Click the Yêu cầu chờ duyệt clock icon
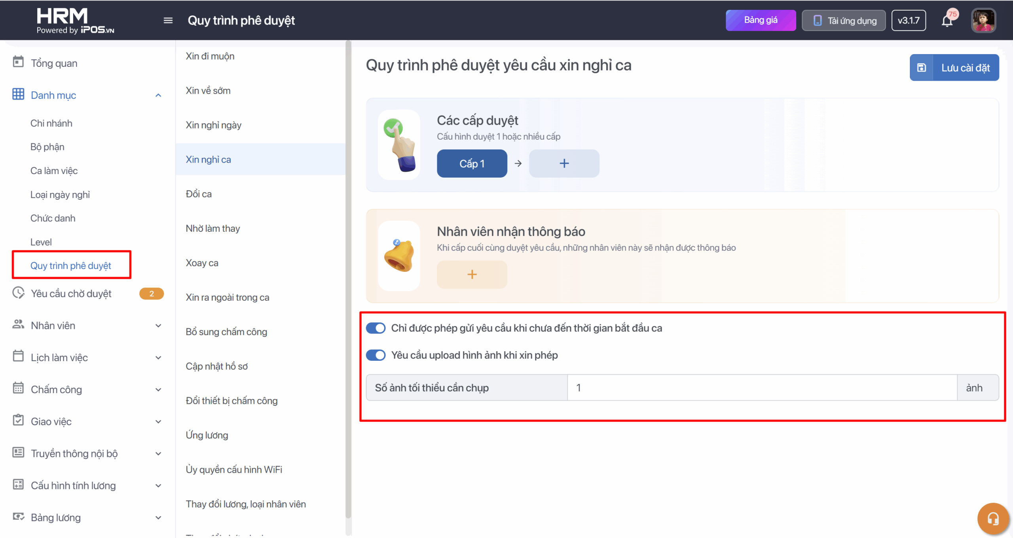Screen dimensions: 1013x538 click(x=18, y=293)
